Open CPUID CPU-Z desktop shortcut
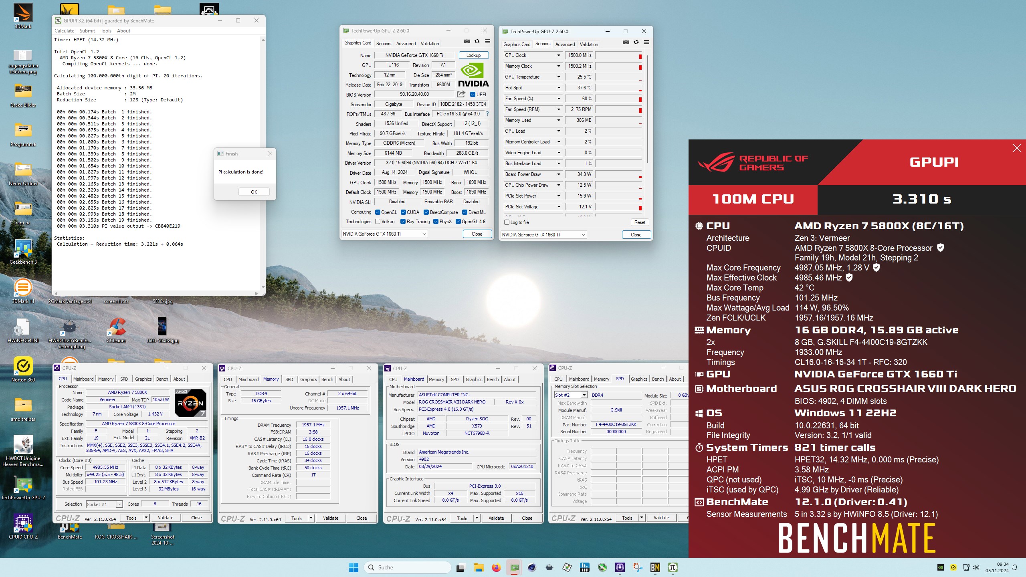Viewport: 1026px width, 577px height. click(x=23, y=527)
